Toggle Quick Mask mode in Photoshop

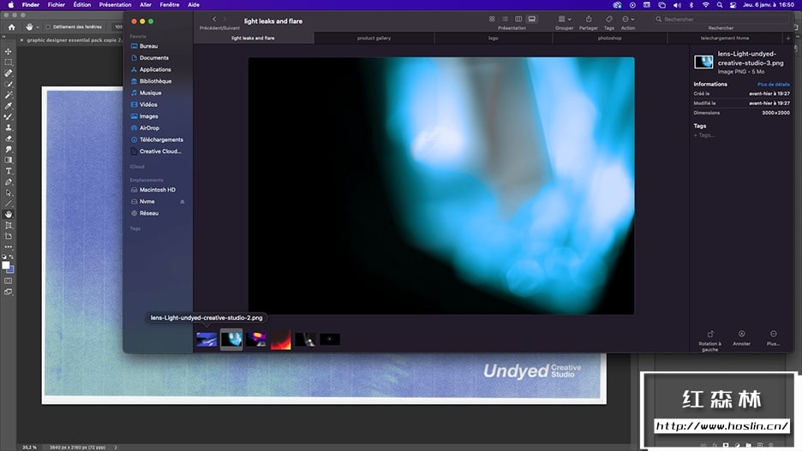tap(9, 281)
